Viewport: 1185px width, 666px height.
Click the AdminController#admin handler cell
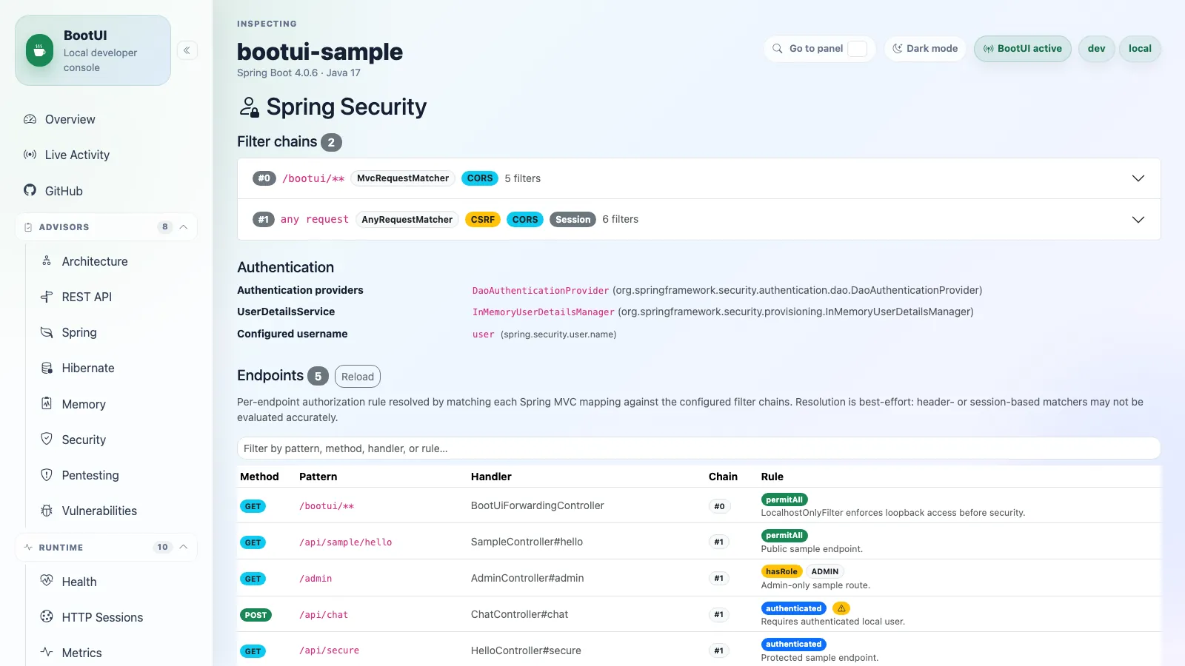[527, 578]
